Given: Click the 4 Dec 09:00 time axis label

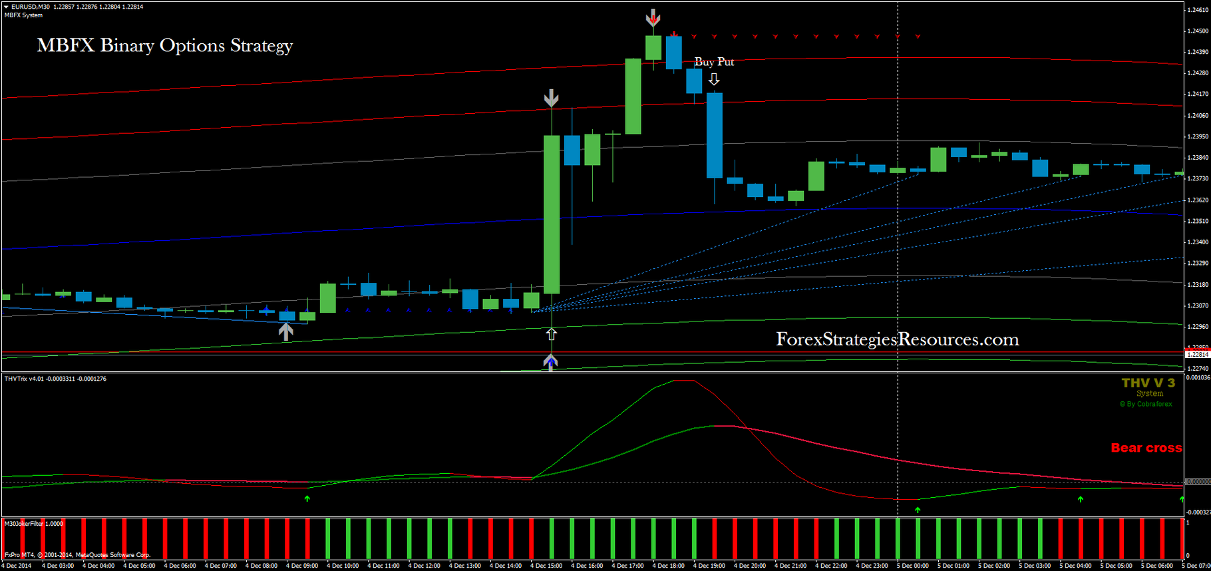Looking at the screenshot, I should point(302,566).
